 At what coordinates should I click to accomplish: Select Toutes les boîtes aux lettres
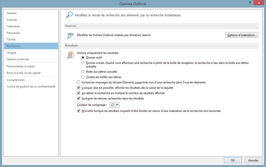click(x=83, y=77)
